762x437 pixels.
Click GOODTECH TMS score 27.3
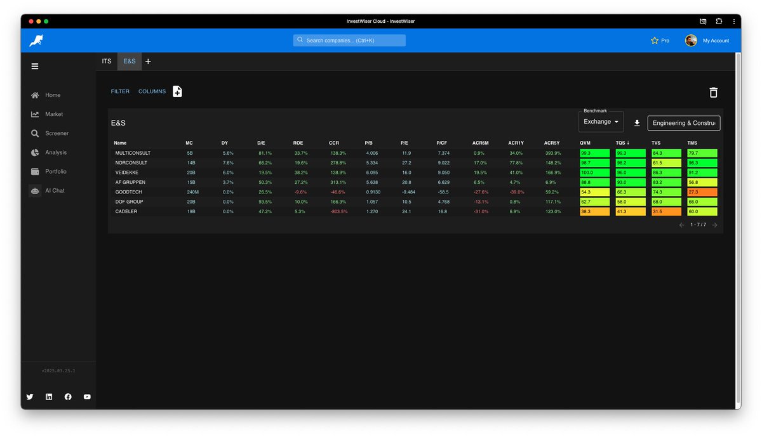[702, 192]
